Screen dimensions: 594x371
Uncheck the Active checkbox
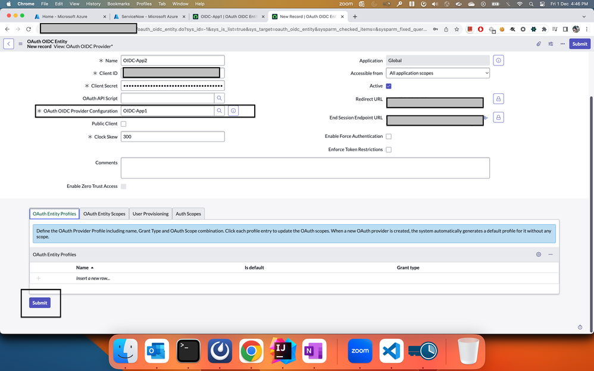(389, 86)
